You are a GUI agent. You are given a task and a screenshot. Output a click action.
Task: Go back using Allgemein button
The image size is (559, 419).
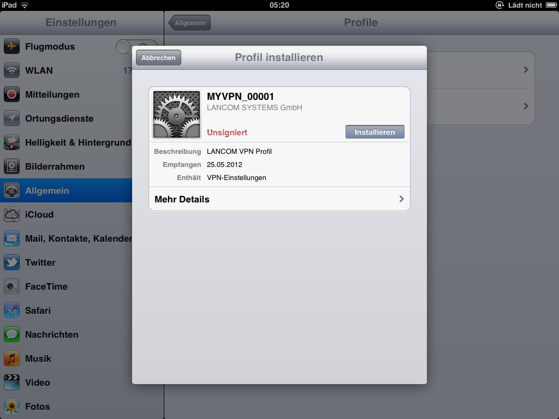point(190,23)
